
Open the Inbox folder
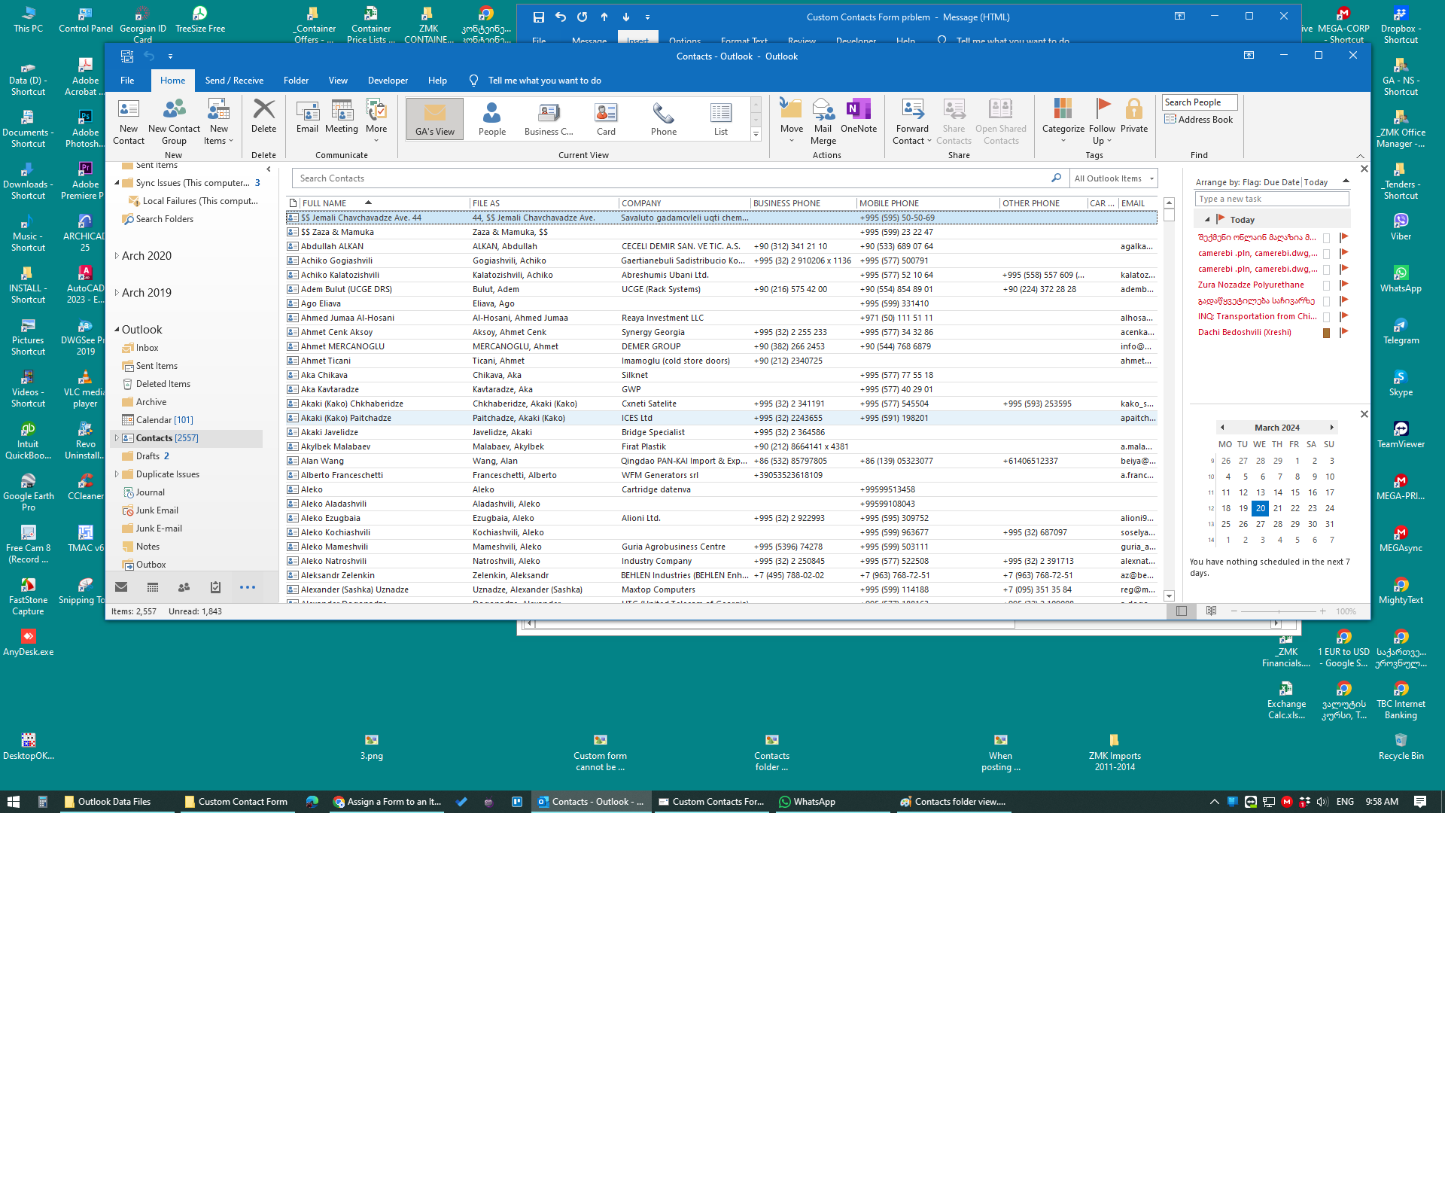pos(147,348)
